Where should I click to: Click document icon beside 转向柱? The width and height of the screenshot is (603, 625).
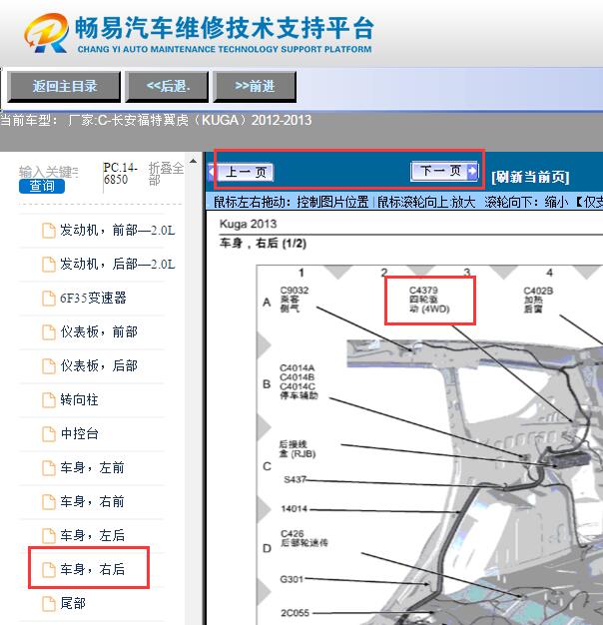click(x=49, y=399)
